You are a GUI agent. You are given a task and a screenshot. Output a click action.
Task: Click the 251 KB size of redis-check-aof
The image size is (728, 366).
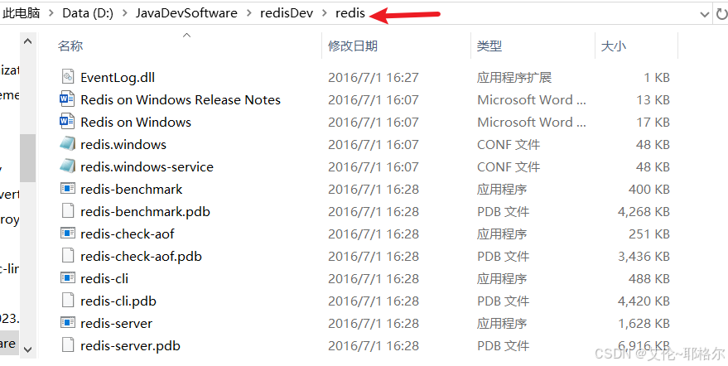649,234
